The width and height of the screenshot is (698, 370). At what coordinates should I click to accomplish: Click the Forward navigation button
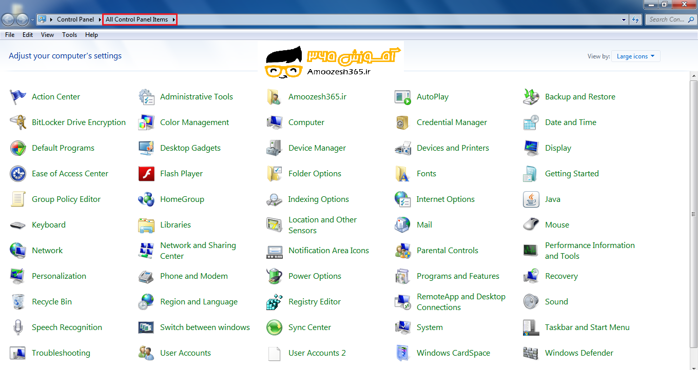[x=23, y=20]
